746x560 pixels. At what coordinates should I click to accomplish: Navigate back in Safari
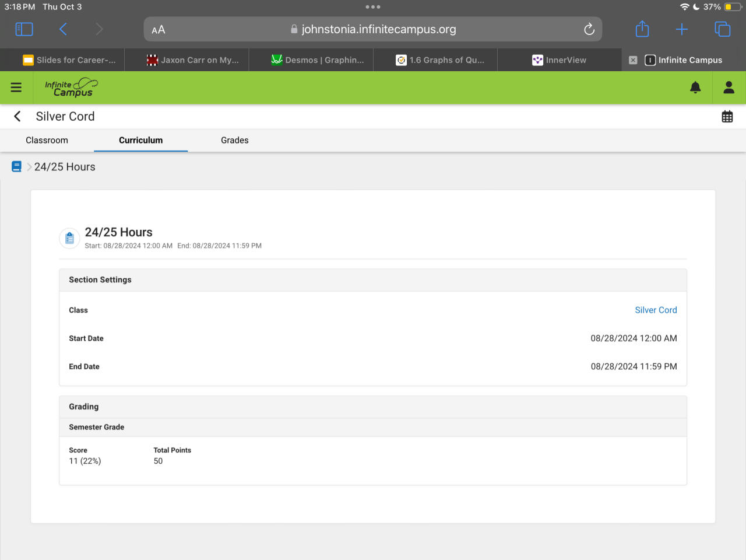point(63,29)
